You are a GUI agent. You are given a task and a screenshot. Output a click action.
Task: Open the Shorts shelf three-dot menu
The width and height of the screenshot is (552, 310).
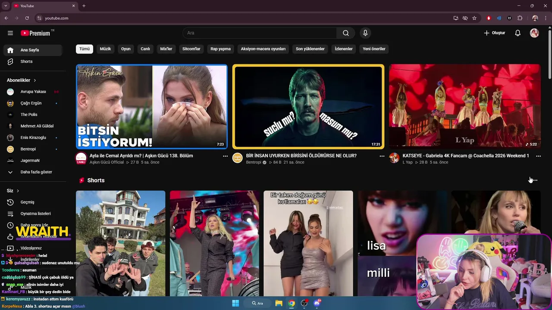[535, 180]
